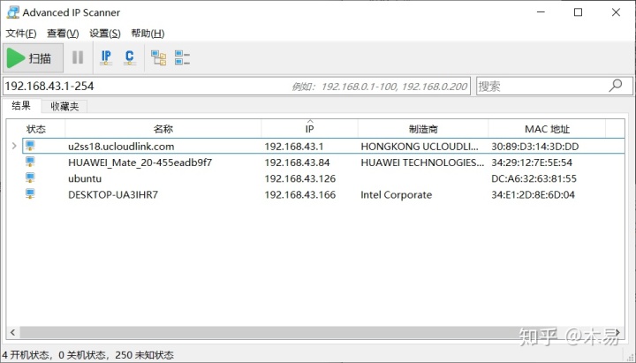Select the ubuntu host name
This screenshot has height=363, width=636.
[85, 179]
